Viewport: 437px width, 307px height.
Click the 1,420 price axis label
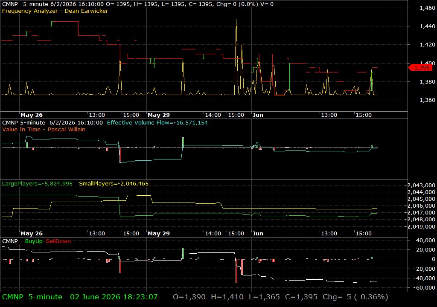427,45
